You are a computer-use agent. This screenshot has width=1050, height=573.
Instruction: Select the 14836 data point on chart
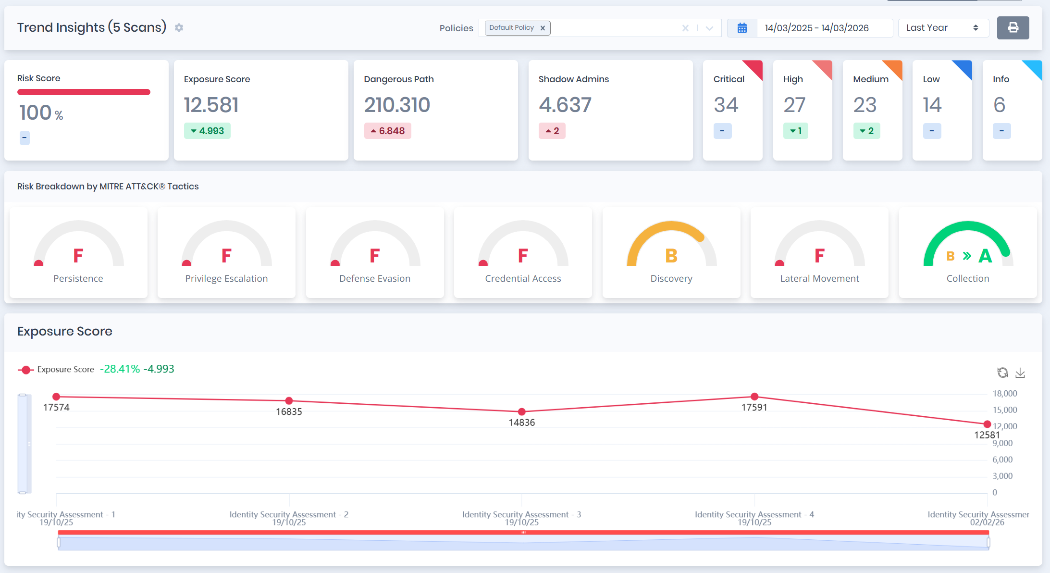521,411
